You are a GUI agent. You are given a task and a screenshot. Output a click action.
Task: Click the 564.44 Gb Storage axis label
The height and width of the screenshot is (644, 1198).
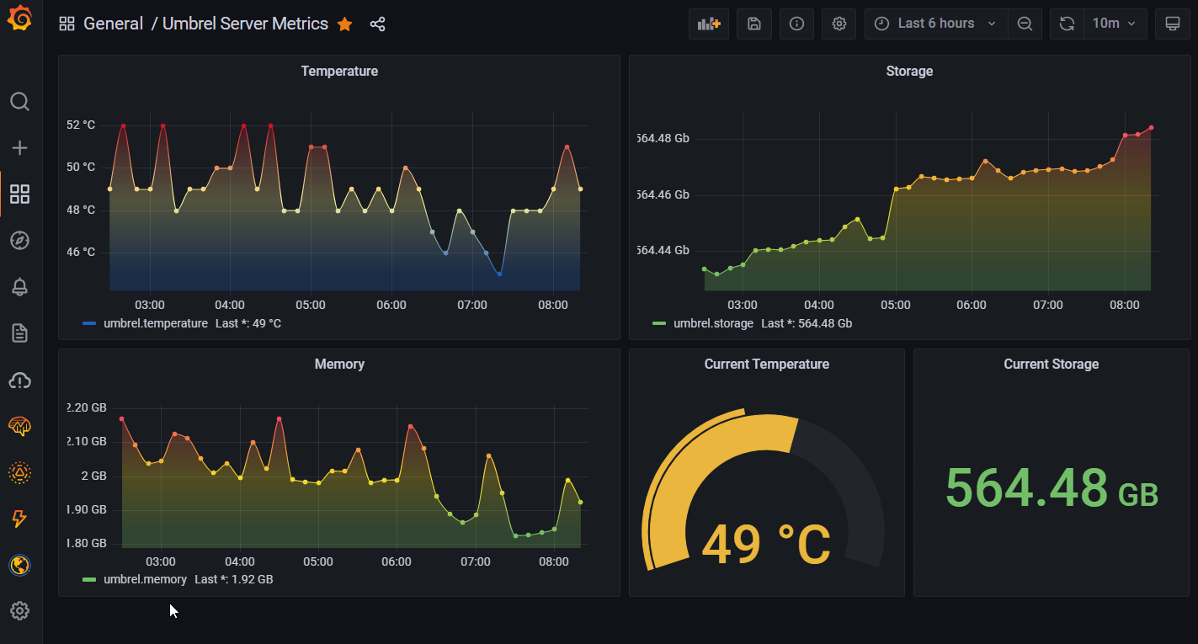pyautogui.click(x=664, y=250)
